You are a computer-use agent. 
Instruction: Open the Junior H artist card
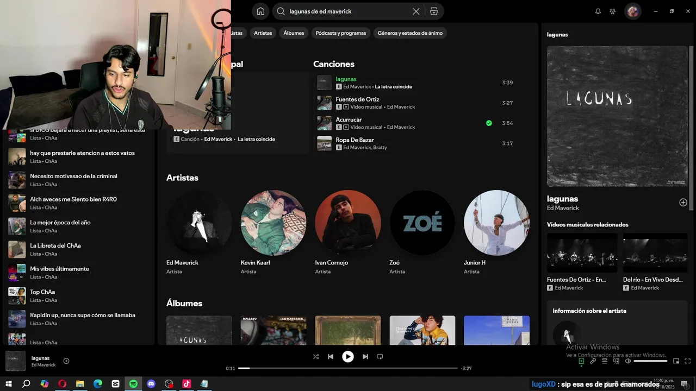pos(496,232)
